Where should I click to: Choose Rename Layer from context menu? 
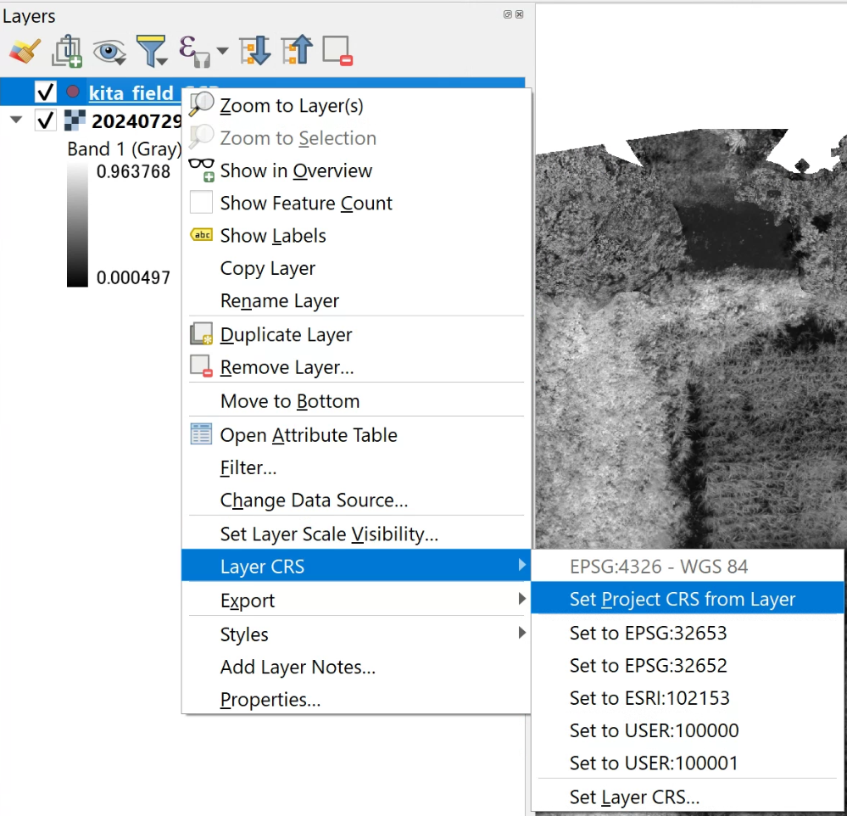(x=356, y=300)
